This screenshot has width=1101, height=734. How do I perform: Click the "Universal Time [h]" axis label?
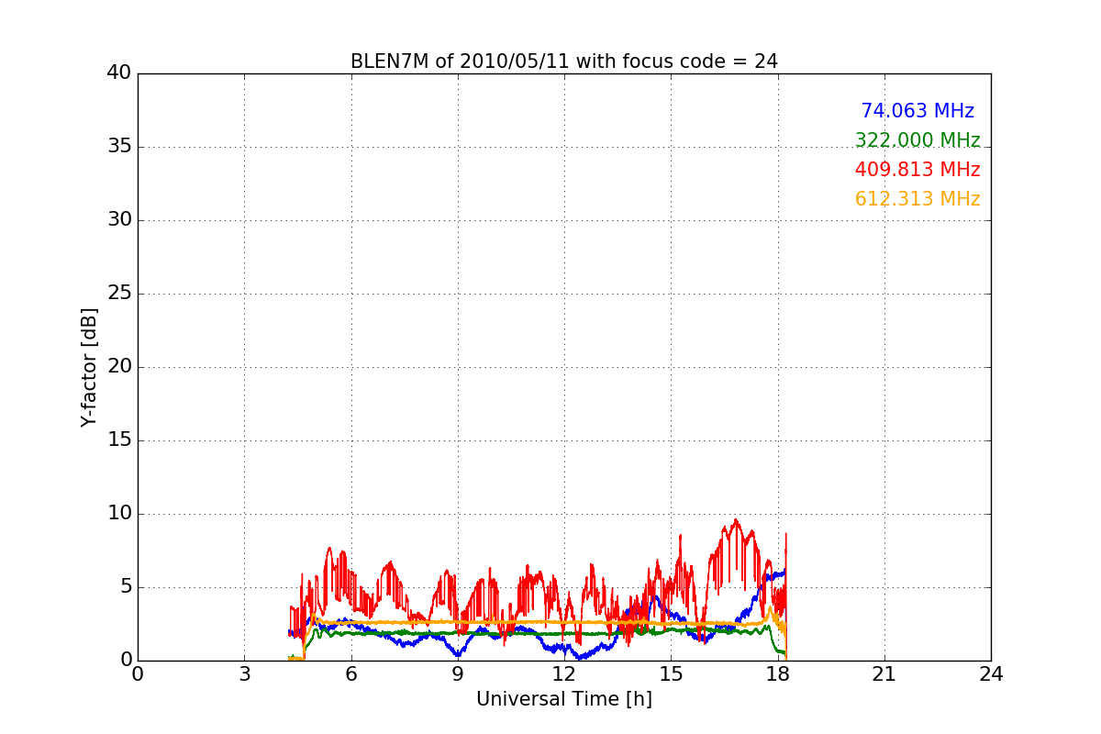563,699
